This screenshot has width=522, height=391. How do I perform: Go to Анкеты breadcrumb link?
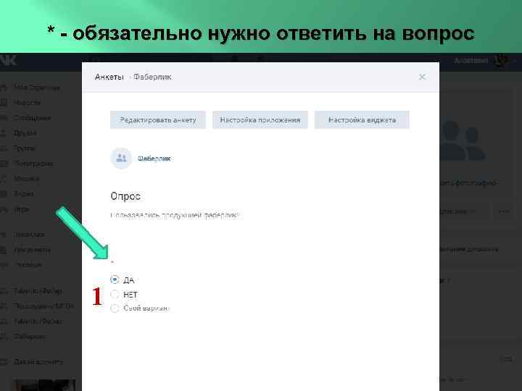tap(109, 77)
